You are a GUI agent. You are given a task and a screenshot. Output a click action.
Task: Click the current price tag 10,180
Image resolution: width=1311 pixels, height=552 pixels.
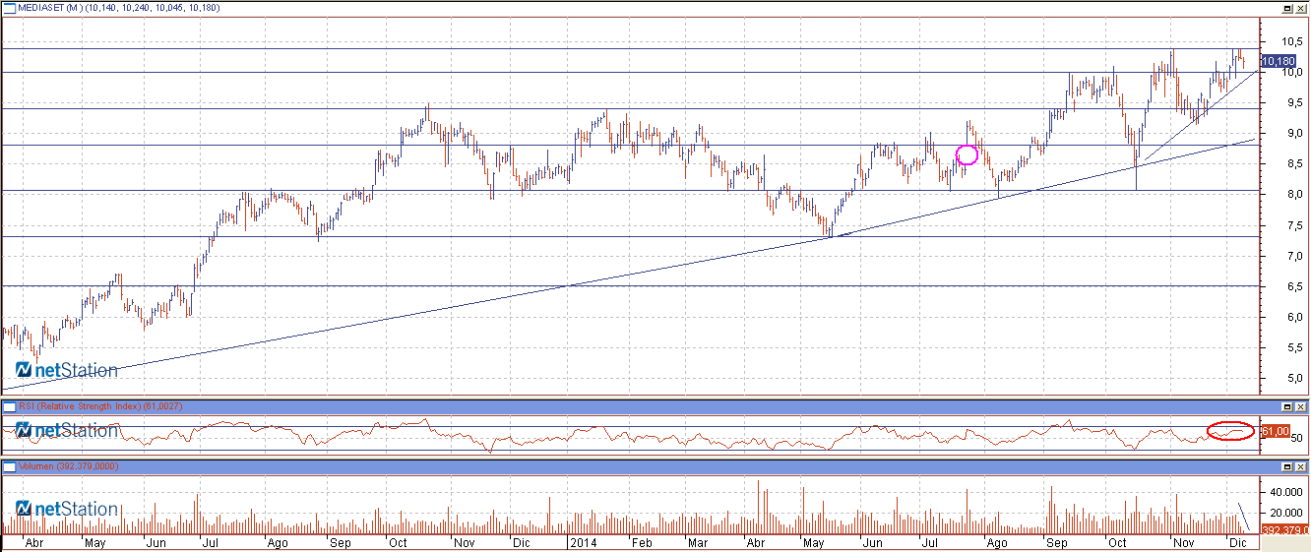pos(1278,61)
